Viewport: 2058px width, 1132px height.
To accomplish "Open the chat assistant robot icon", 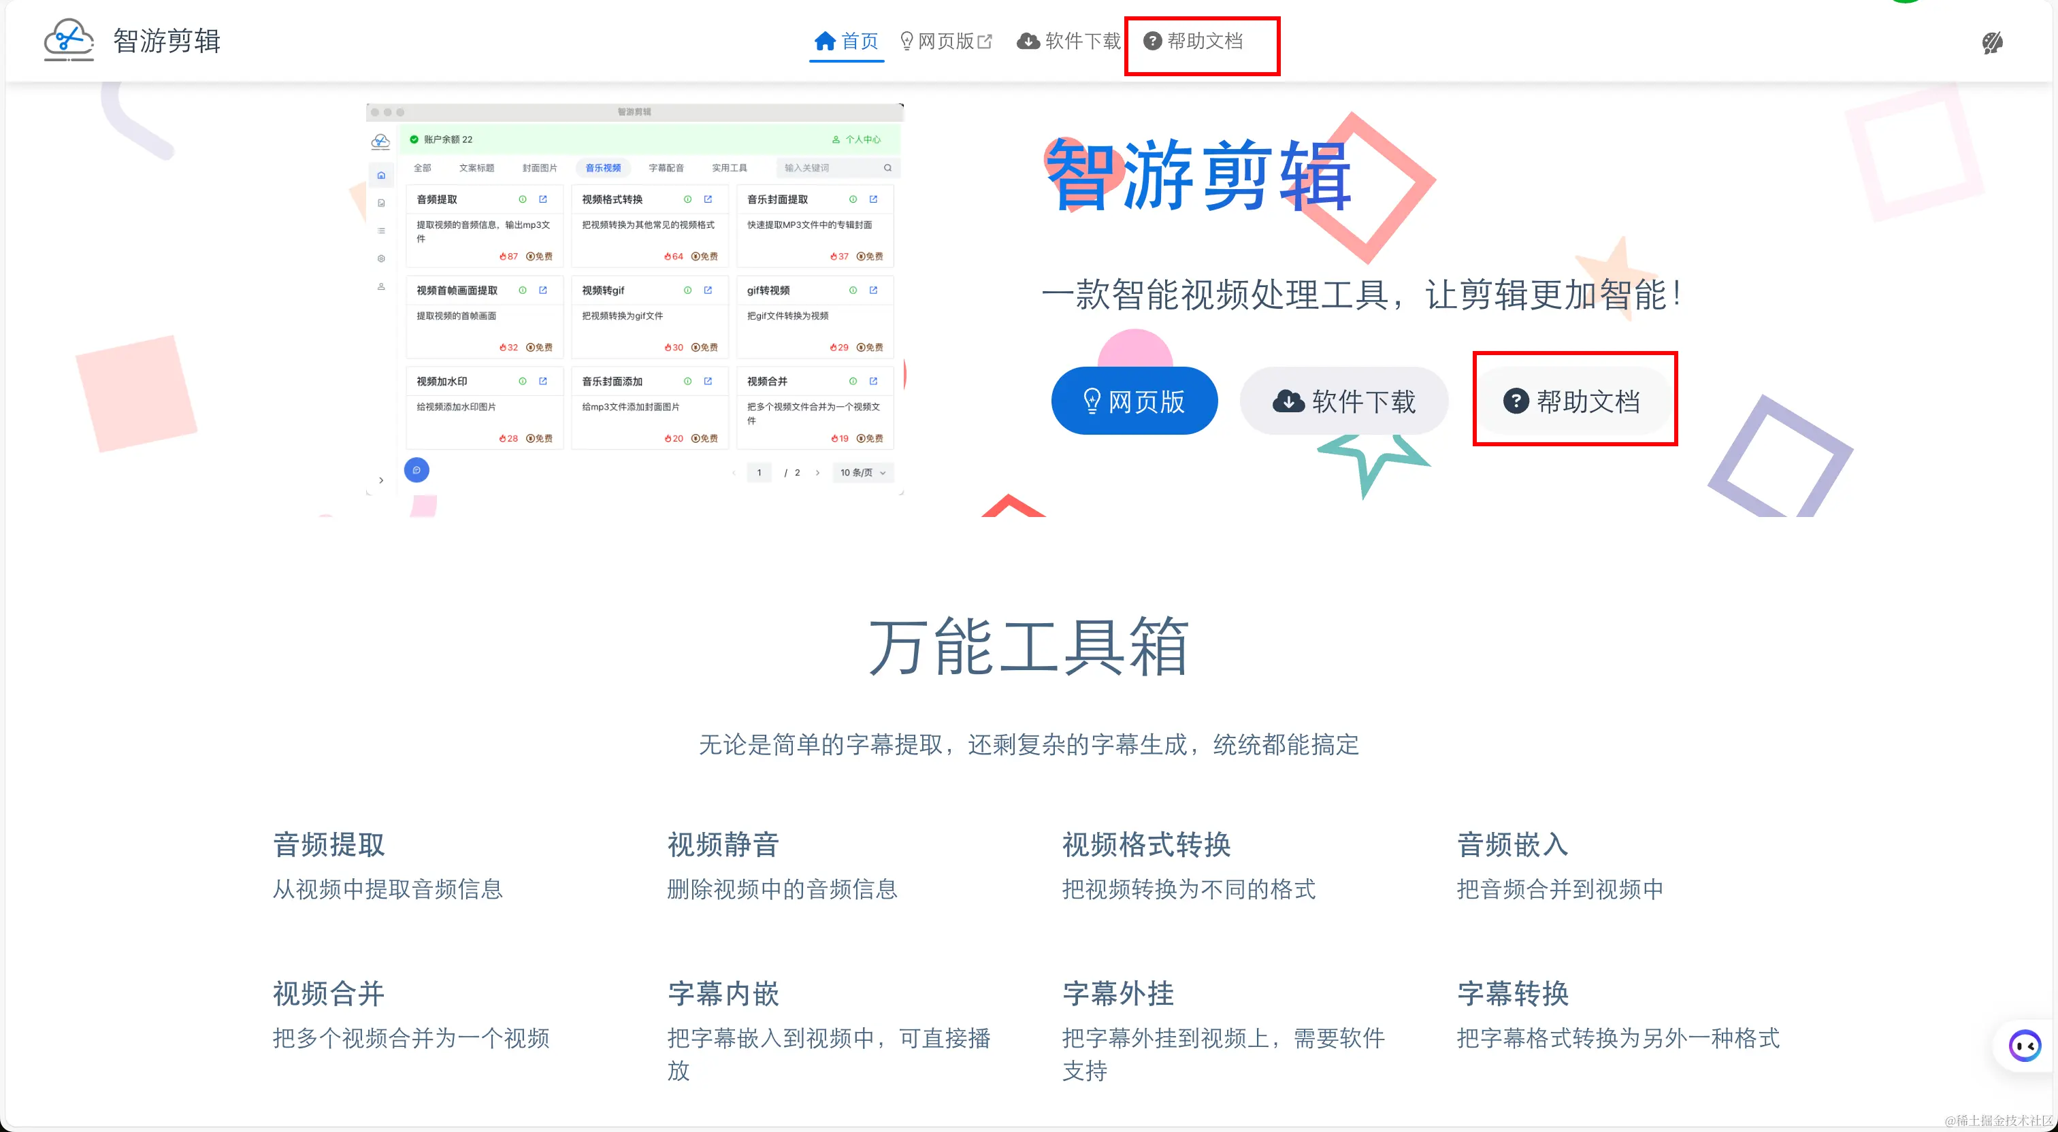I will pyautogui.click(x=2025, y=1045).
